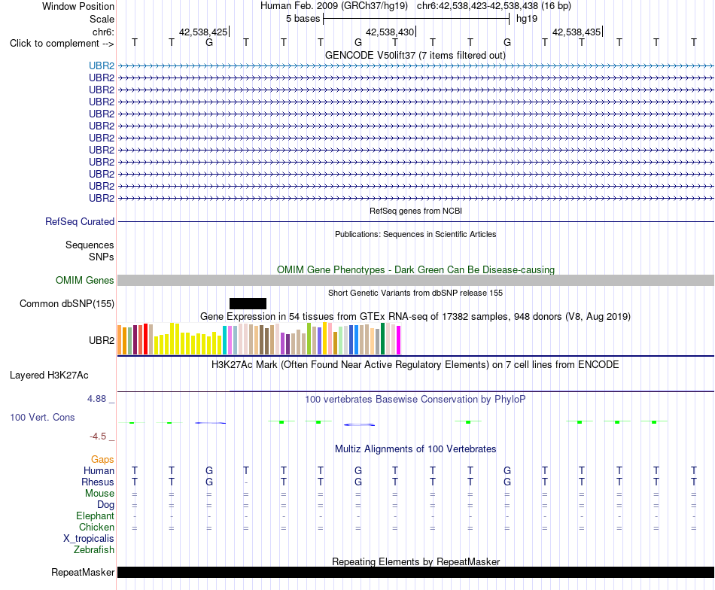The image size is (715, 590).
Task: Click the Rhesus species label
Action: [98, 482]
